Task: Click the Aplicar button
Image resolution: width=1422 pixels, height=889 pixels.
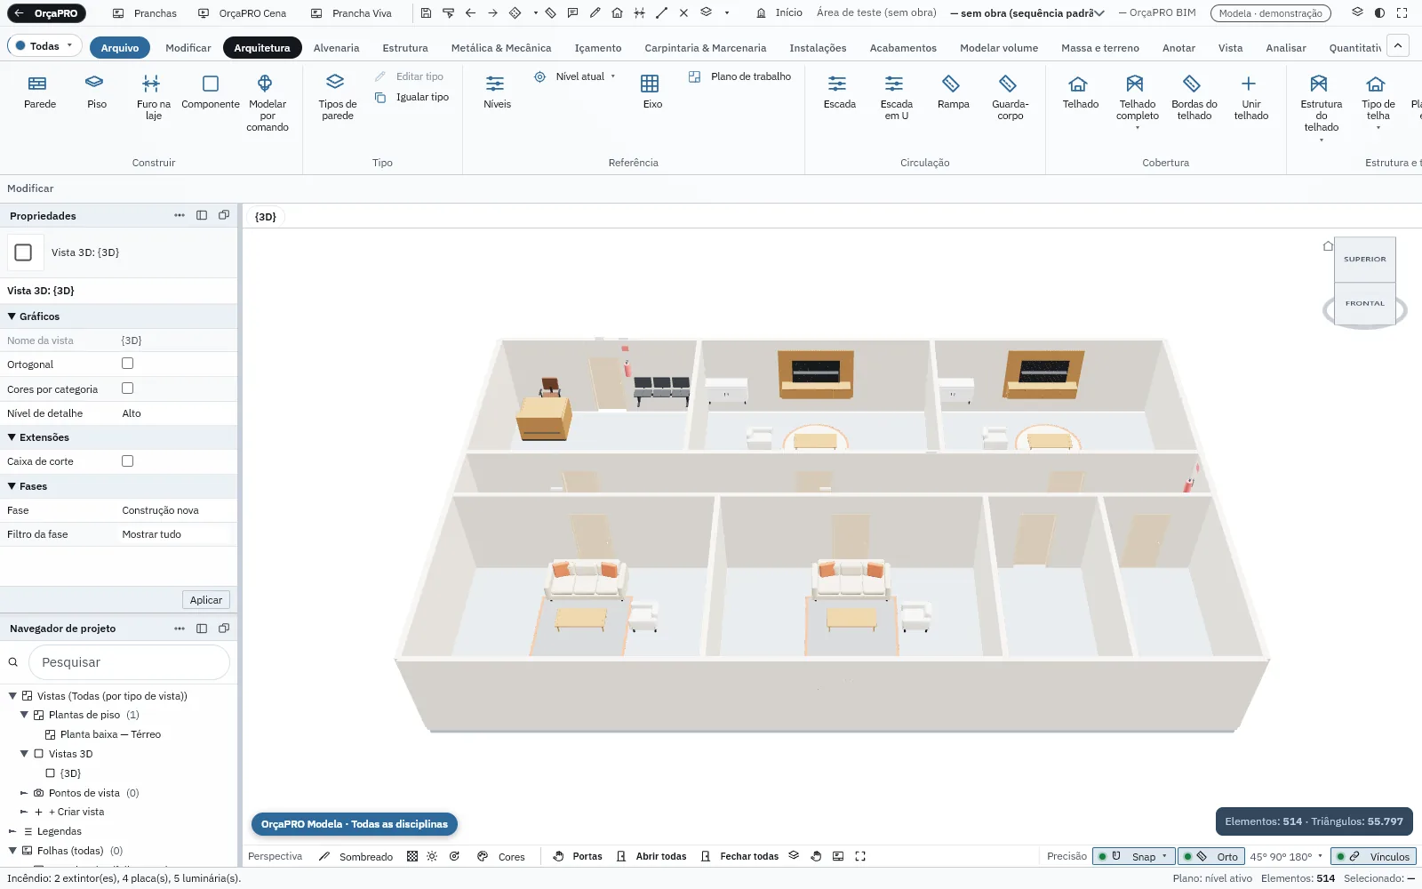Action: [206, 600]
